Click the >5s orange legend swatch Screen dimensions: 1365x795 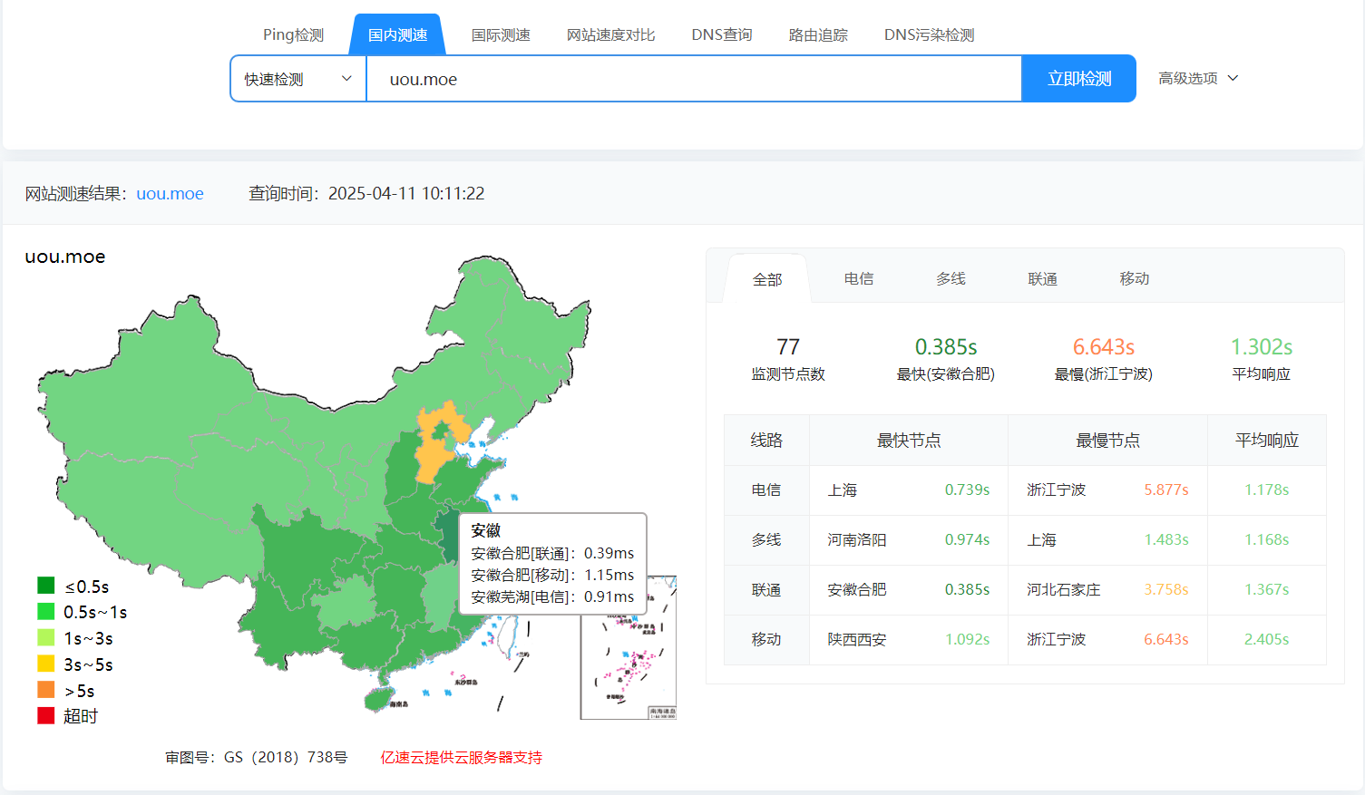46,690
